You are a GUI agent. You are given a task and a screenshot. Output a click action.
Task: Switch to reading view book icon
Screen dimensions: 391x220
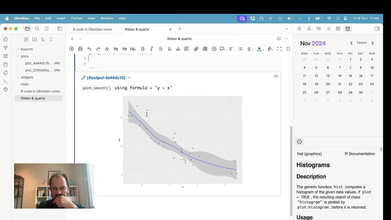click(x=279, y=39)
